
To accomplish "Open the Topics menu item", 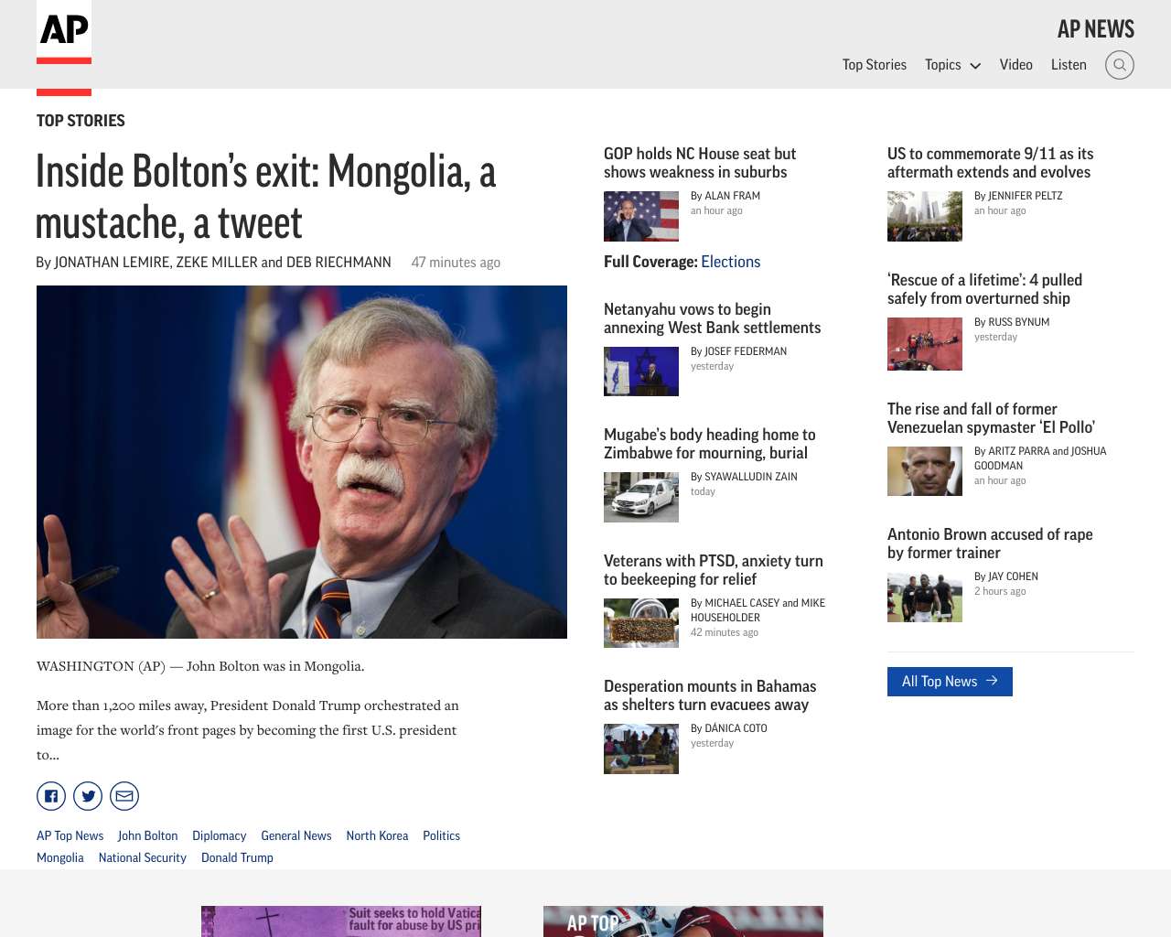I will [x=943, y=65].
